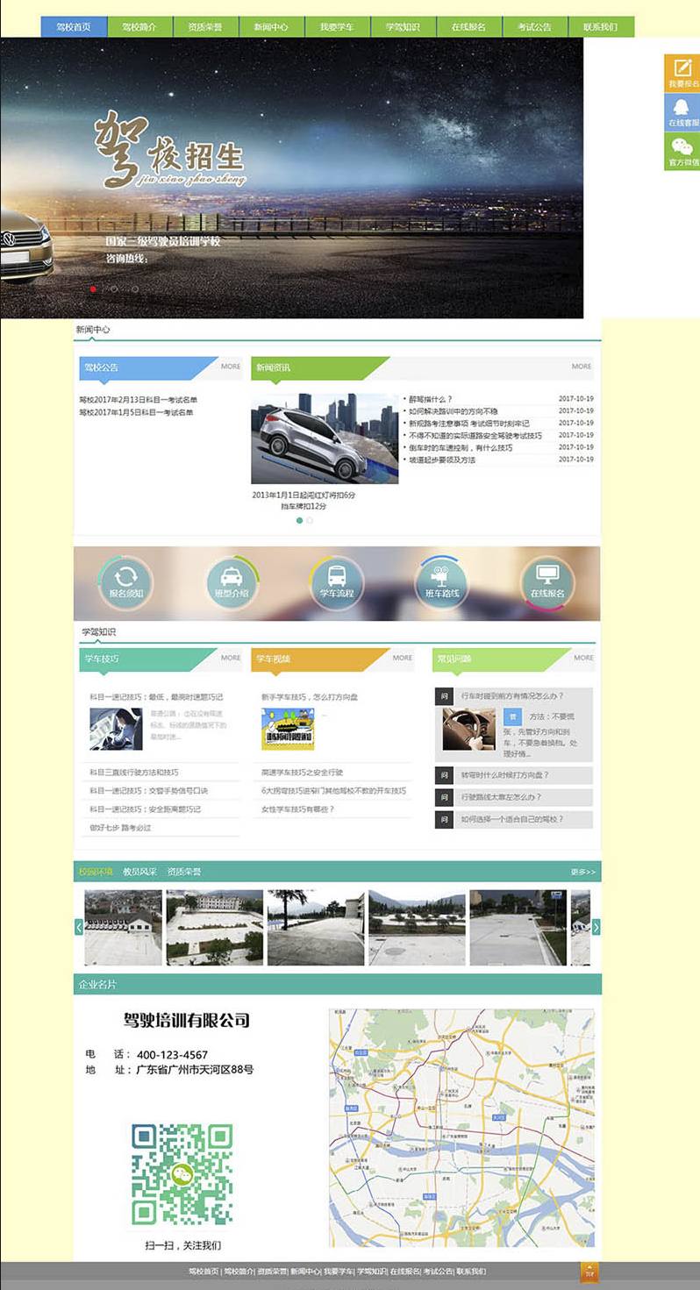The width and height of the screenshot is (700, 1290).
Task: Select second news carousel dot
Action: pos(310,520)
